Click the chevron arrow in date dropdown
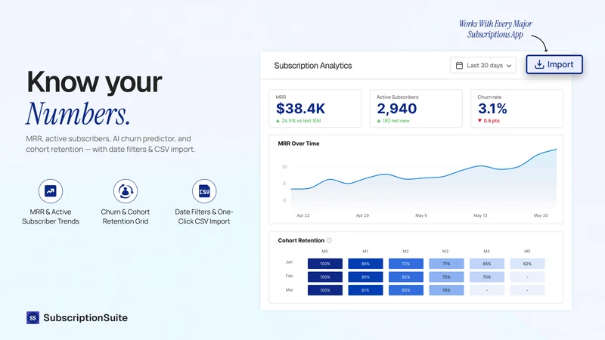 pos(509,66)
